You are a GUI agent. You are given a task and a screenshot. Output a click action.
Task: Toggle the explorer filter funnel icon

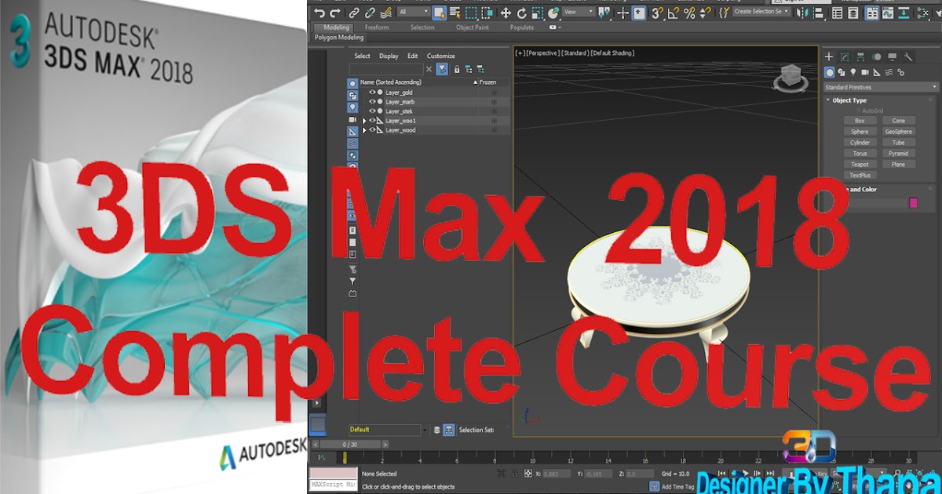[443, 69]
